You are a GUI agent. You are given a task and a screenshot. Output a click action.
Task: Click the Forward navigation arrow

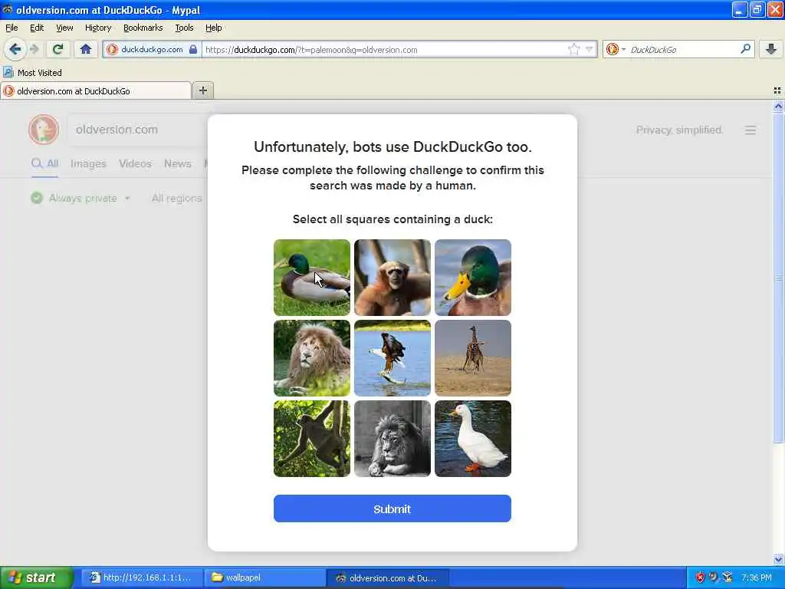tap(34, 49)
